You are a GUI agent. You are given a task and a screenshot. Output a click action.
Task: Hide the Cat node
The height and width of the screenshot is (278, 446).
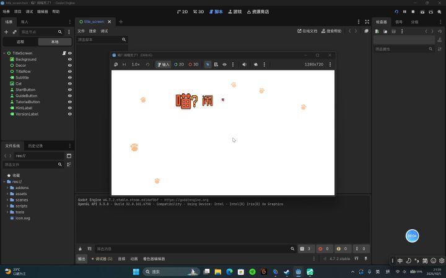click(x=69, y=83)
